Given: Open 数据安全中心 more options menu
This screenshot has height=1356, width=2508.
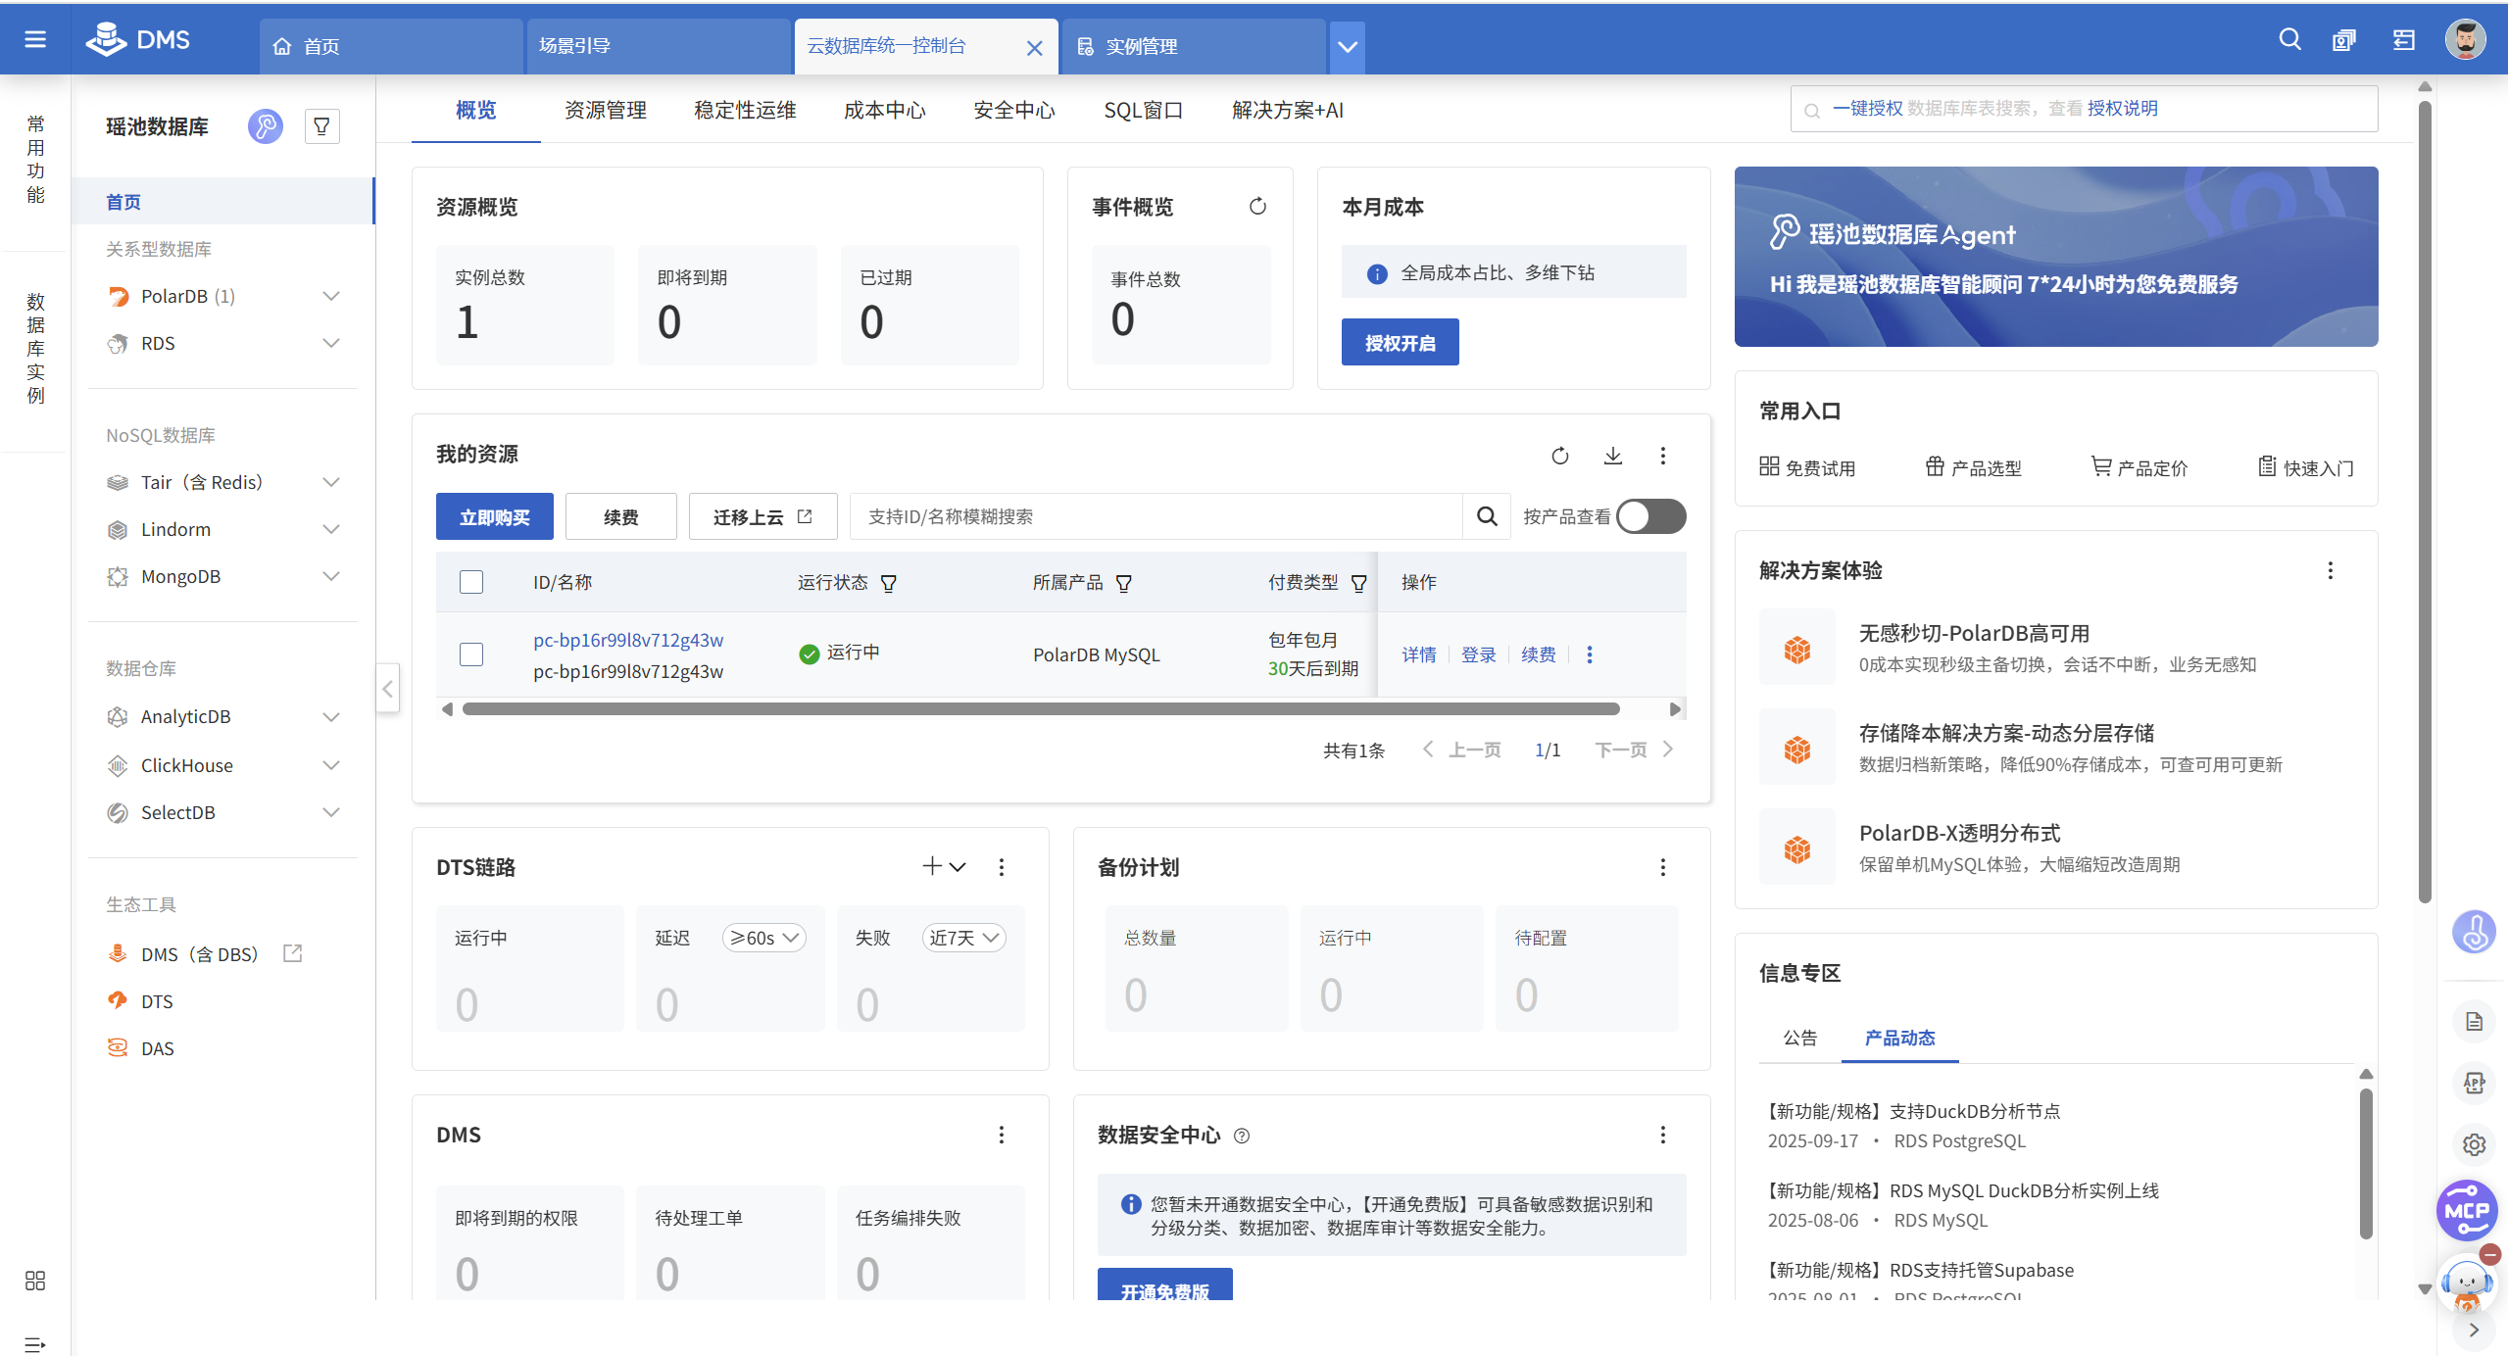Looking at the screenshot, I should tap(1663, 1135).
